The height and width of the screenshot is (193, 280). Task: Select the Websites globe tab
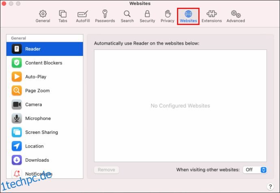click(x=188, y=16)
